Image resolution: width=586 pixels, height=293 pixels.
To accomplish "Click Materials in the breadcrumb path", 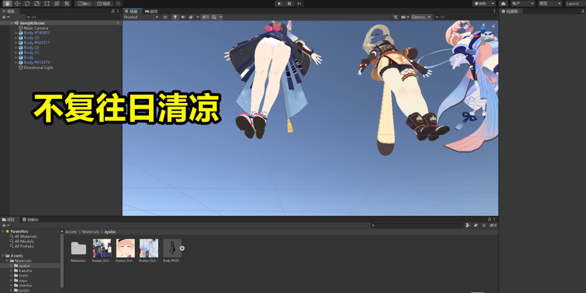I will (90, 232).
